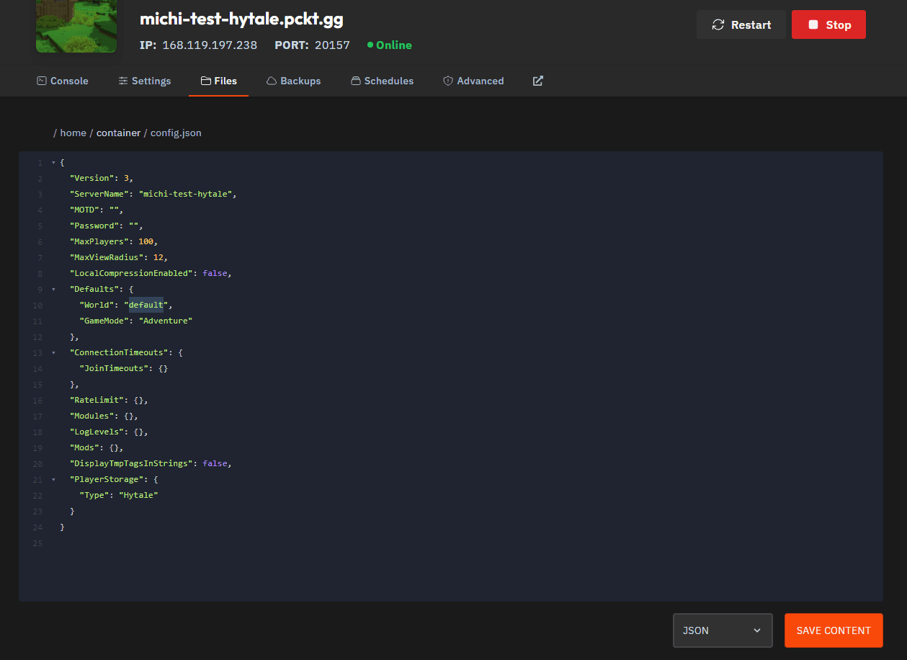Click the external link icon next to Advanced
The height and width of the screenshot is (660, 907).
coord(537,81)
